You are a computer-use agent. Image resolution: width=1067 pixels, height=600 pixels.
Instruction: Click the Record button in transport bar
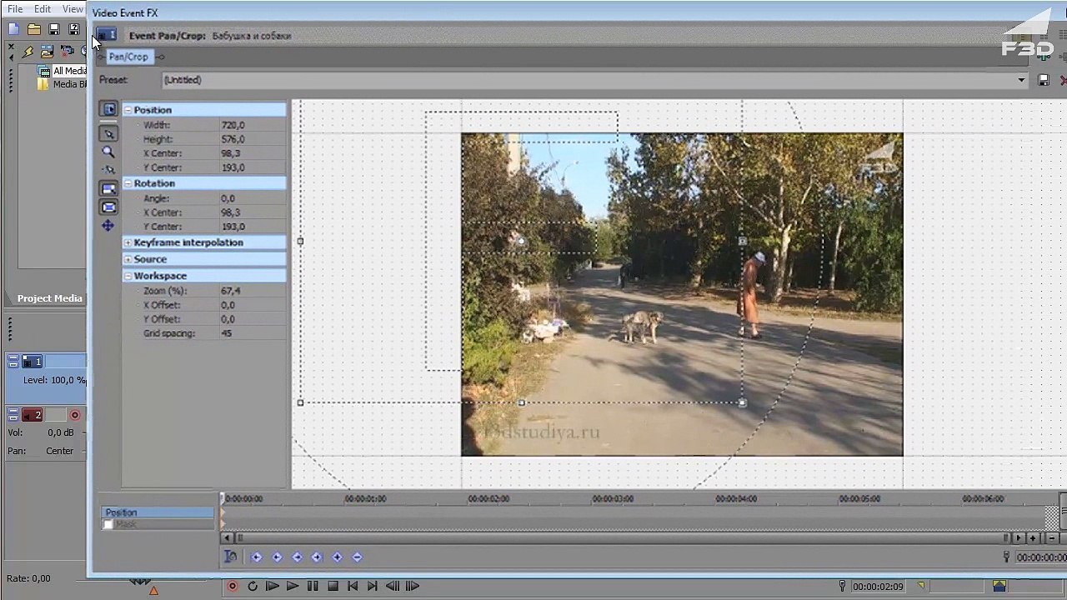click(x=233, y=586)
